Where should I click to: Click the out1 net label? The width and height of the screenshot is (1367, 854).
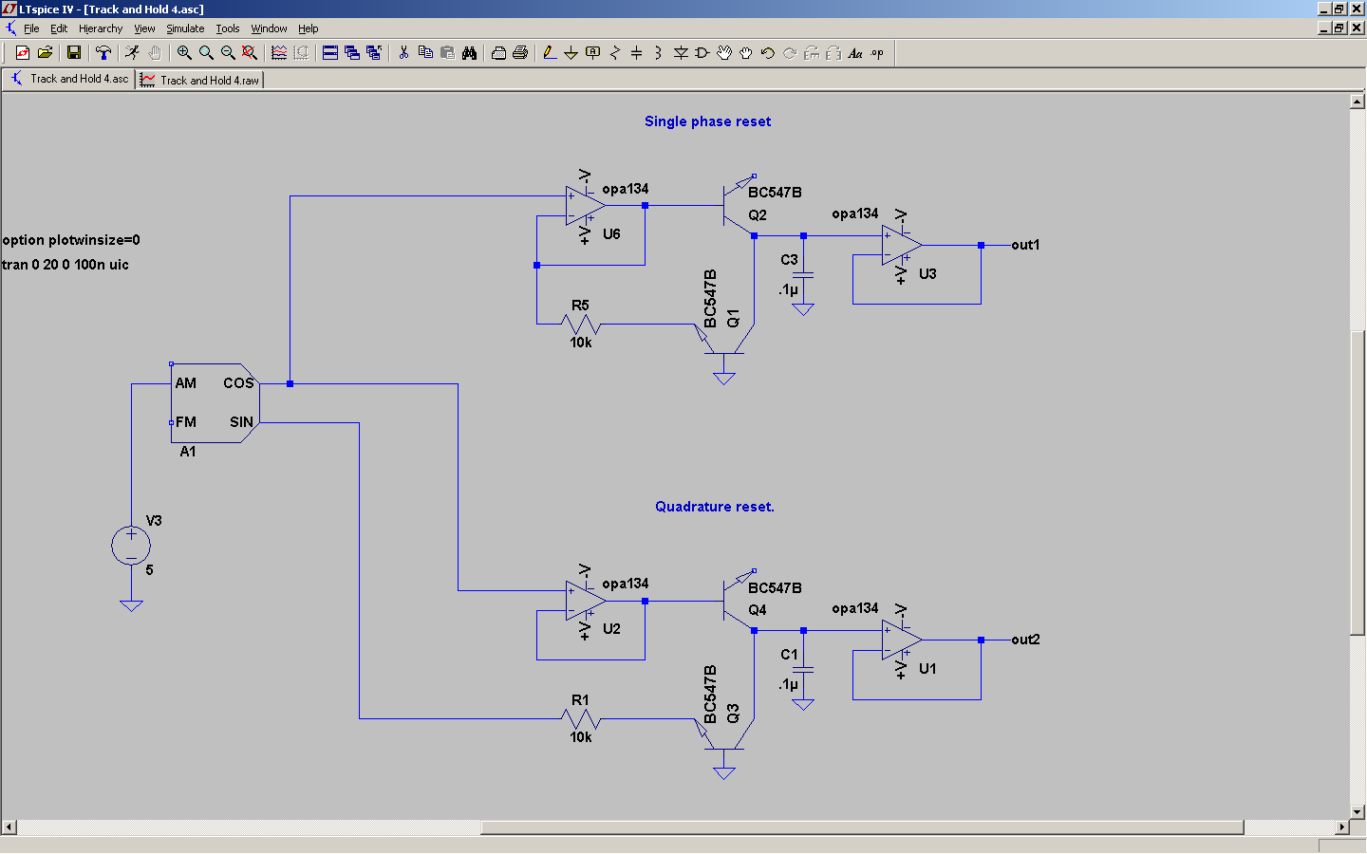pyautogui.click(x=1025, y=245)
